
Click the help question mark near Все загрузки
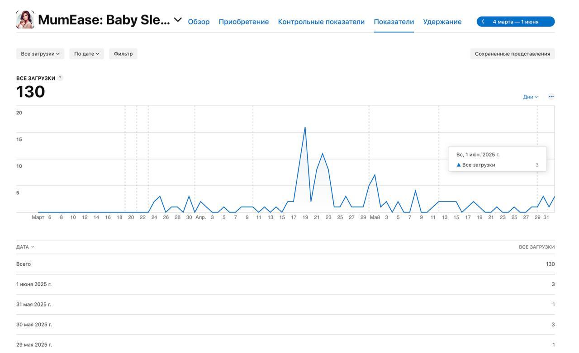coord(60,78)
